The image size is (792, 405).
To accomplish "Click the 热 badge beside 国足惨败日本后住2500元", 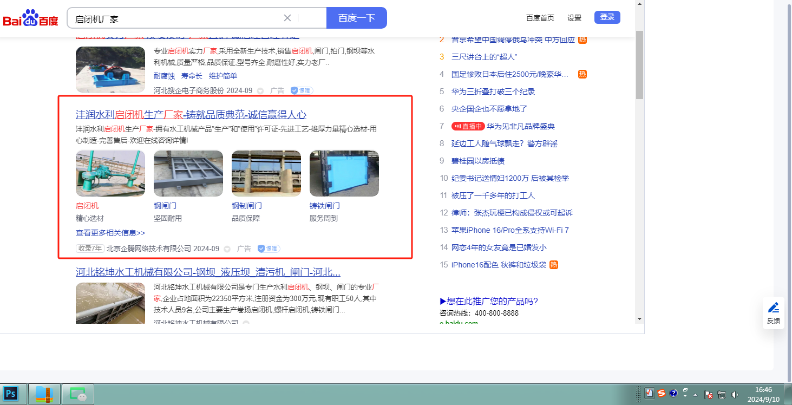I will click(x=582, y=74).
